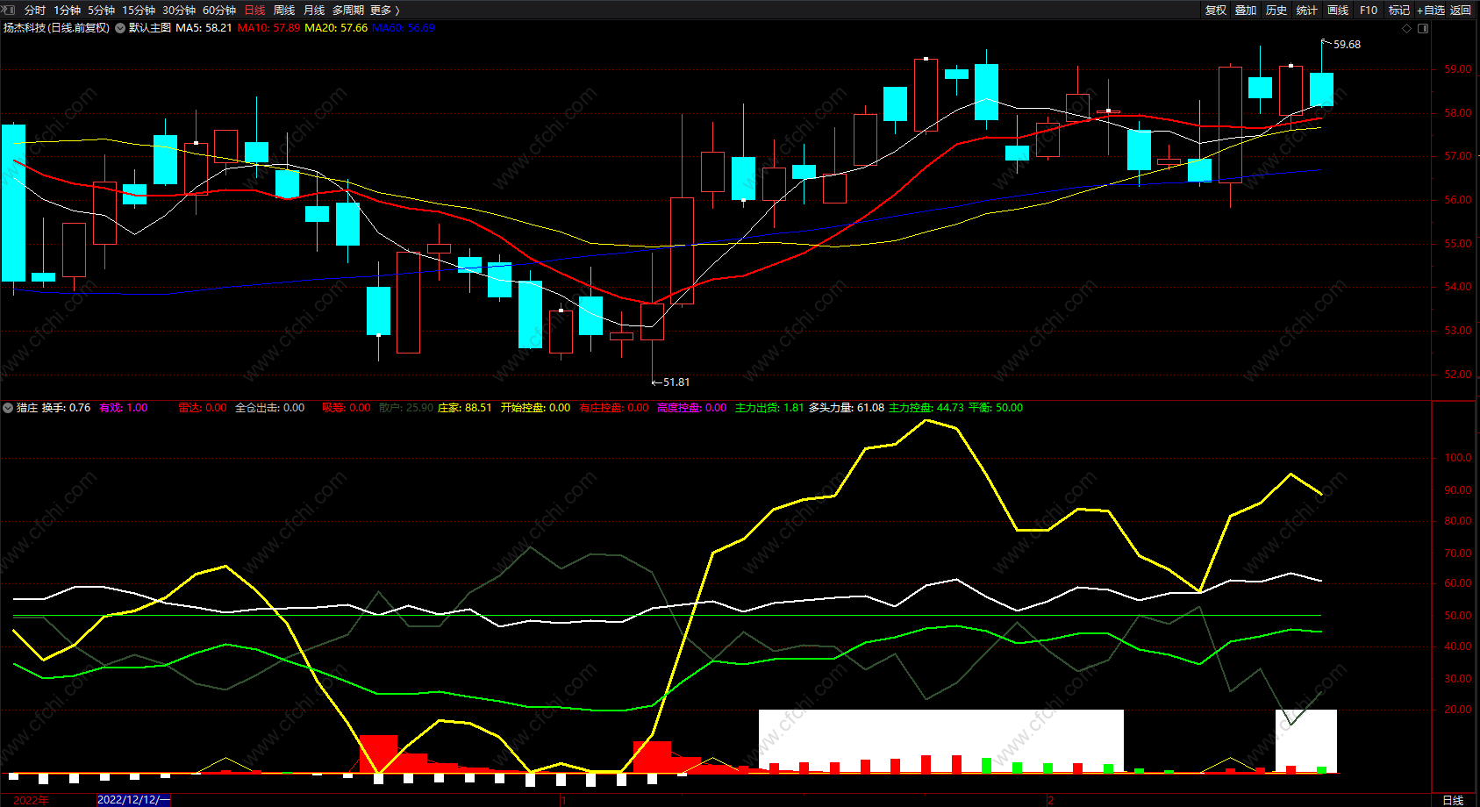Open the 多周期 multi-period view
This screenshot has width=1480, height=807.
(x=348, y=10)
